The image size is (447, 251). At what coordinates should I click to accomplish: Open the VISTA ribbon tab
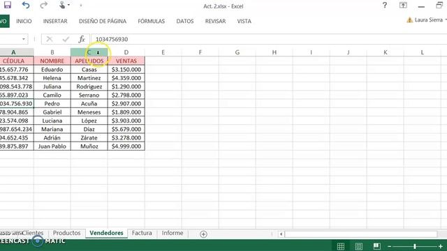(244, 21)
